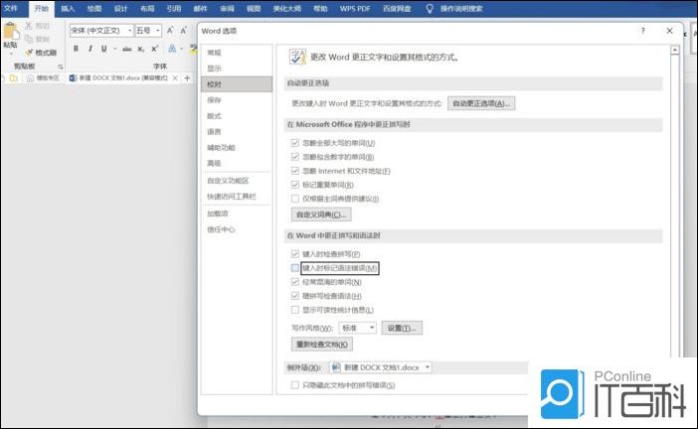The width and height of the screenshot is (698, 429).
Task: Switch to the 引用 (References) ribbon tab
Action: (x=174, y=9)
